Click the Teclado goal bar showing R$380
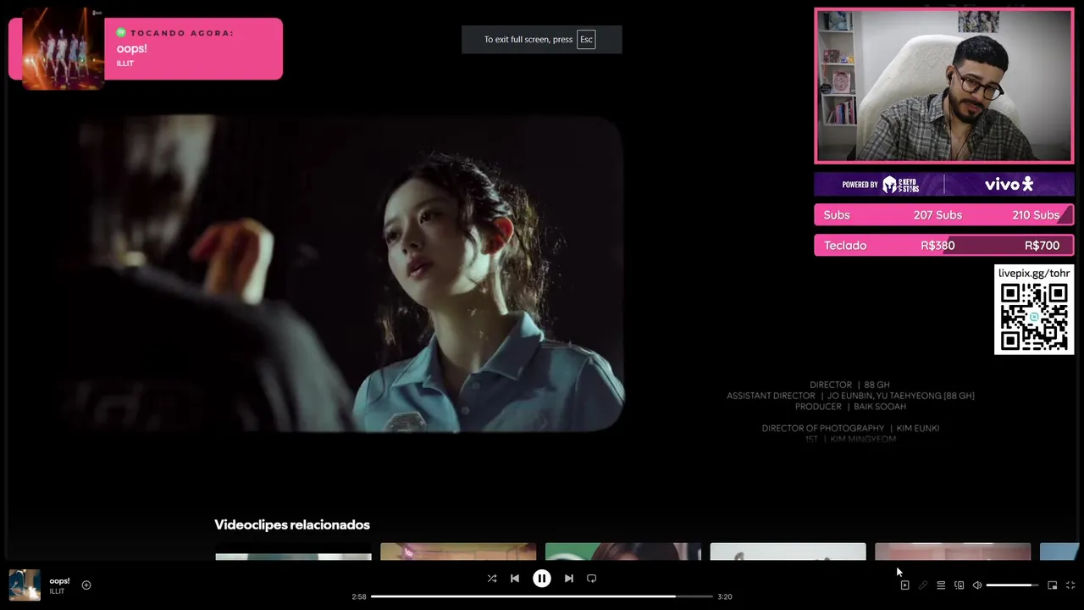 (x=944, y=246)
